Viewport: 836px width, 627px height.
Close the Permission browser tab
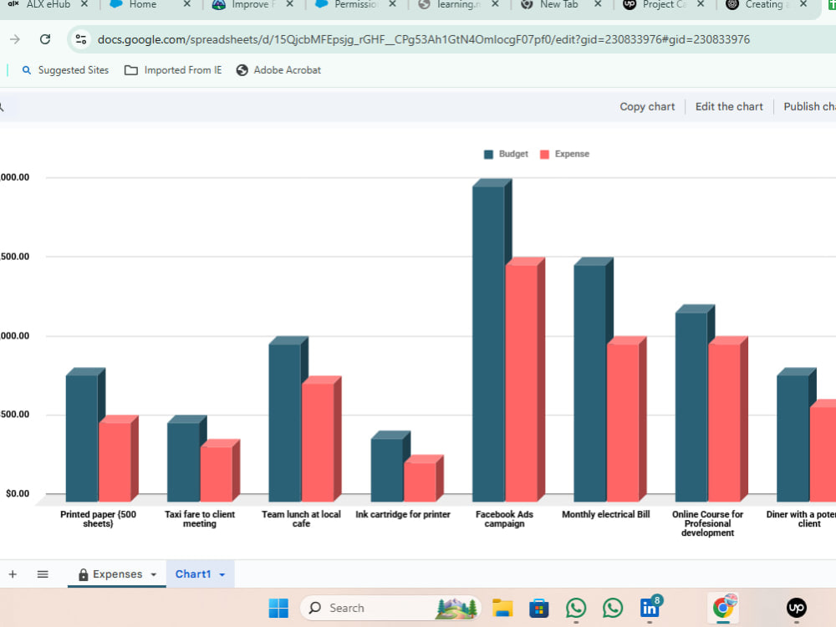392,4
